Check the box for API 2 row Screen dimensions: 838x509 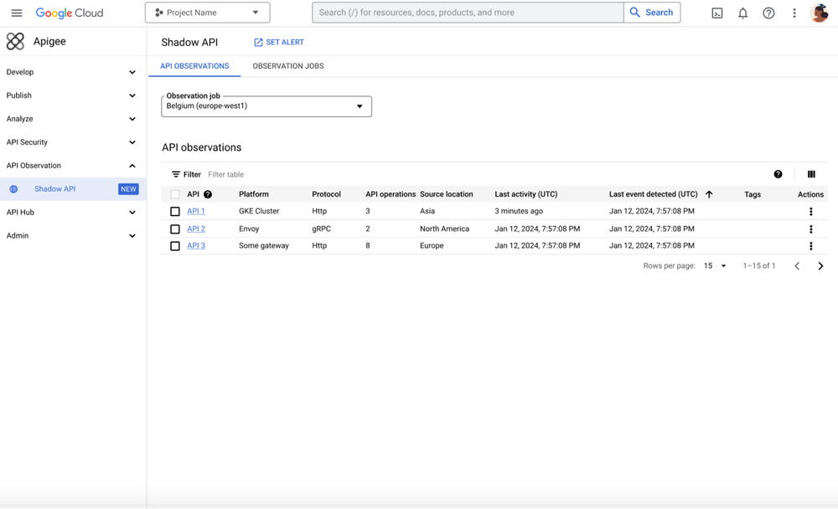pos(175,229)
